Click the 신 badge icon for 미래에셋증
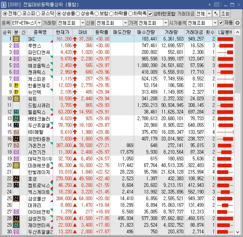Image resolution: width=243 pixels, height=237 pixels. (x=16, y=165)
